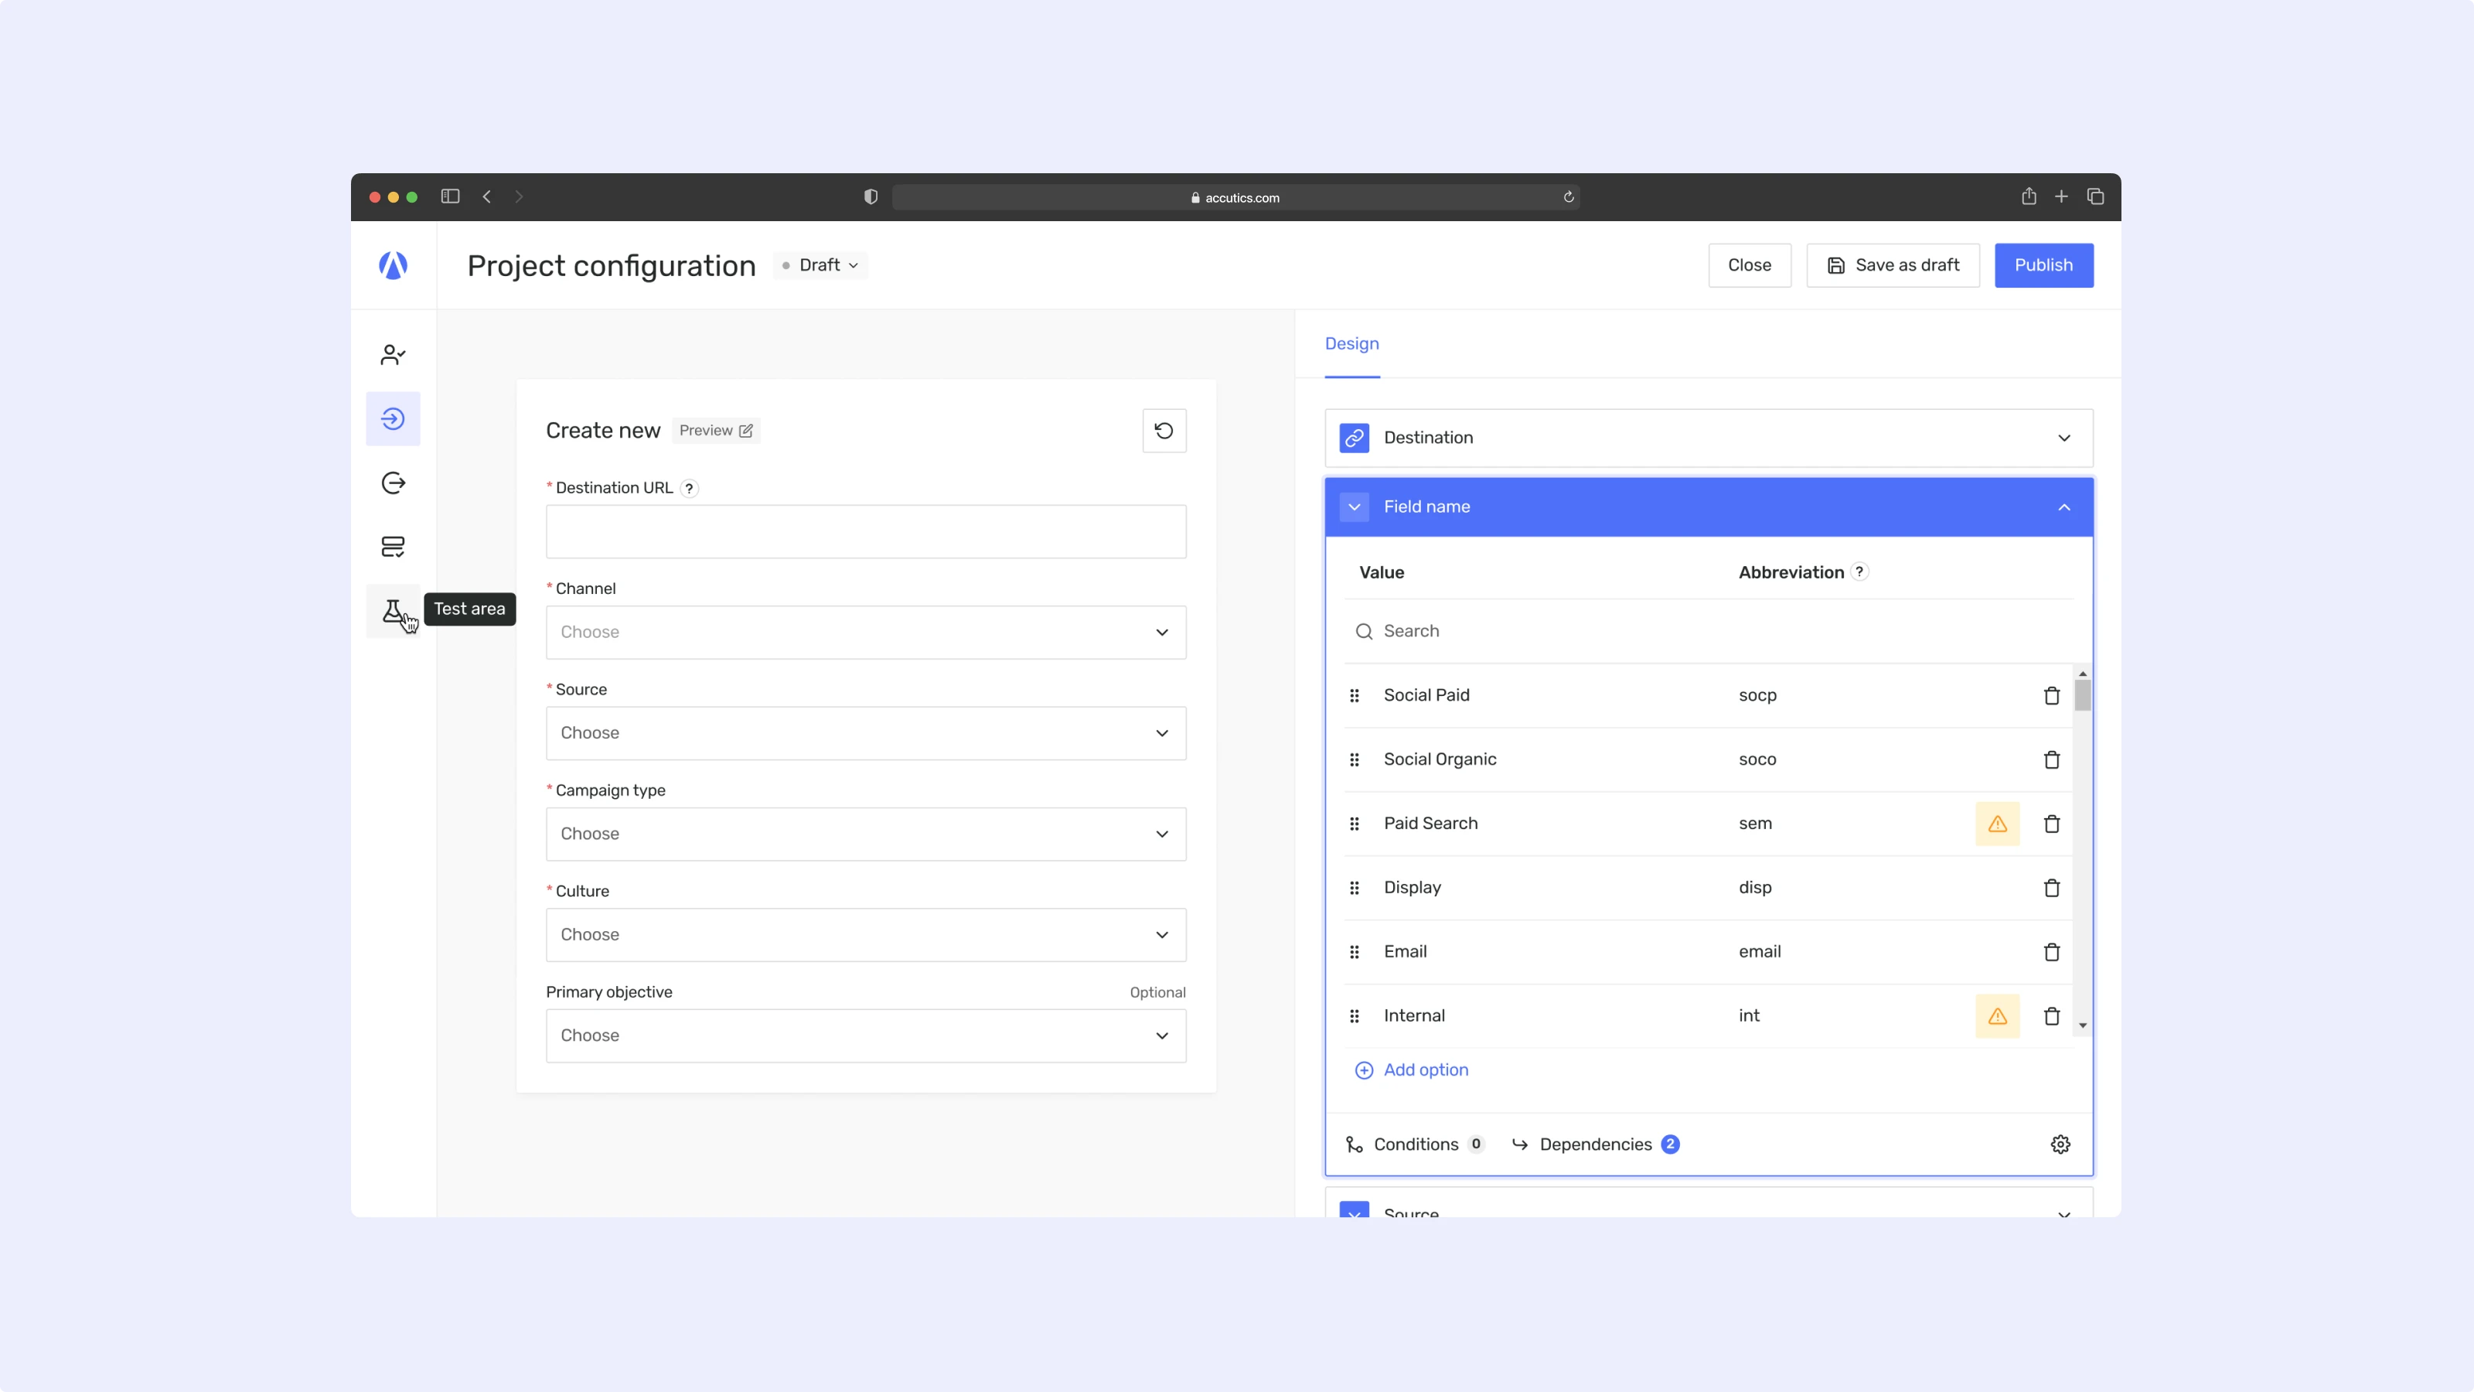Switch to the Design tab
Image resolution: width=2474 pixels, height=1392 pixels.
pos(1351,344)
